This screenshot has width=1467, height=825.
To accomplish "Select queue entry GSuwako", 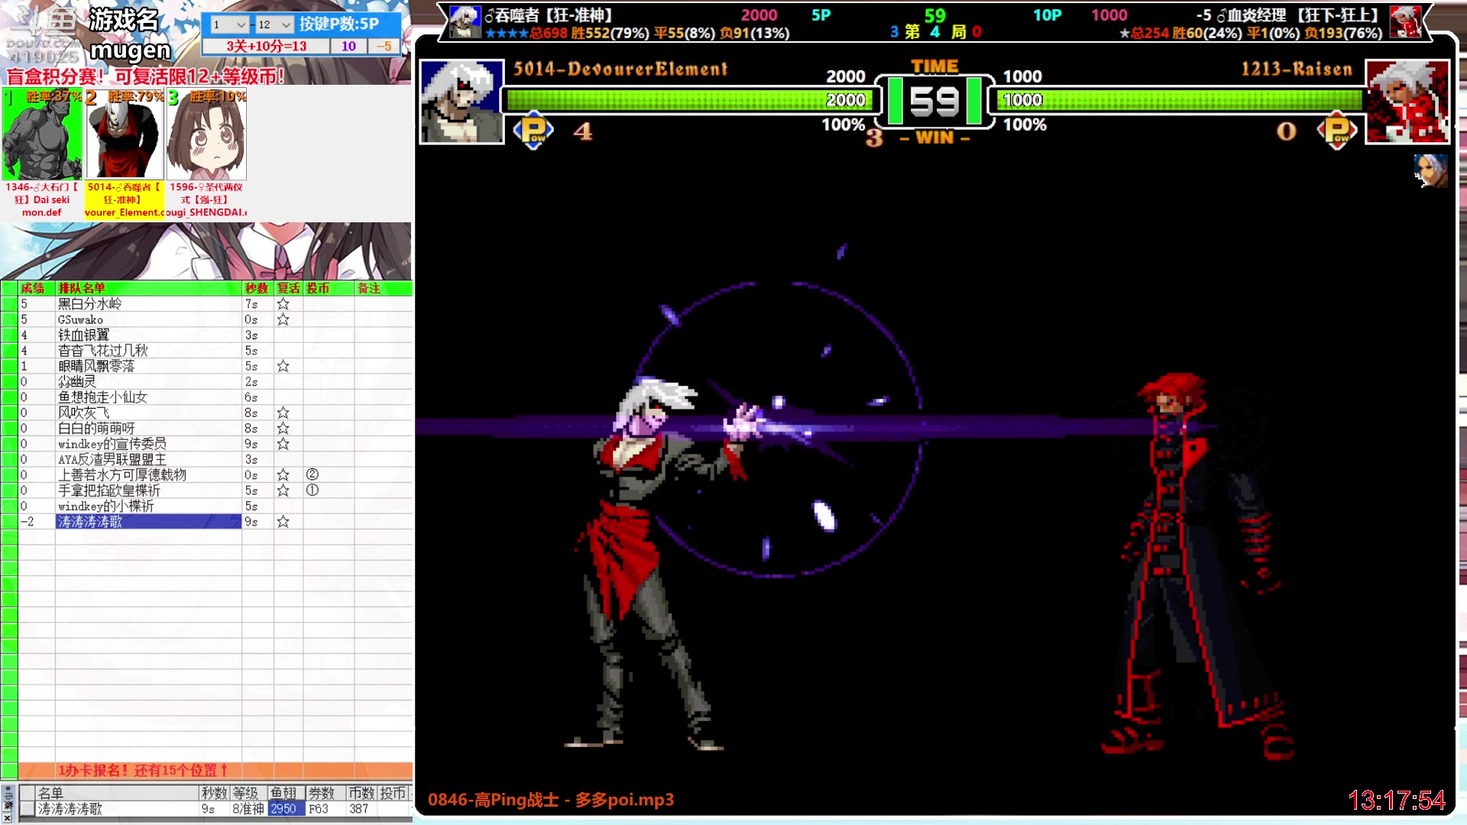I will click(148, 319).
